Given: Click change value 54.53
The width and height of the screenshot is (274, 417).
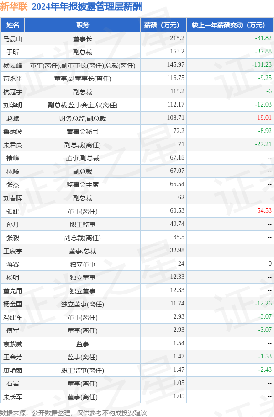Looking at the screenshot, I should click(264, 211).
